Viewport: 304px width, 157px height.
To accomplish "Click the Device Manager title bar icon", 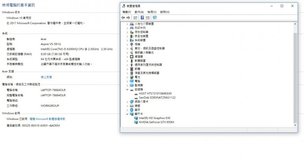I will click(x=123, y=6).
